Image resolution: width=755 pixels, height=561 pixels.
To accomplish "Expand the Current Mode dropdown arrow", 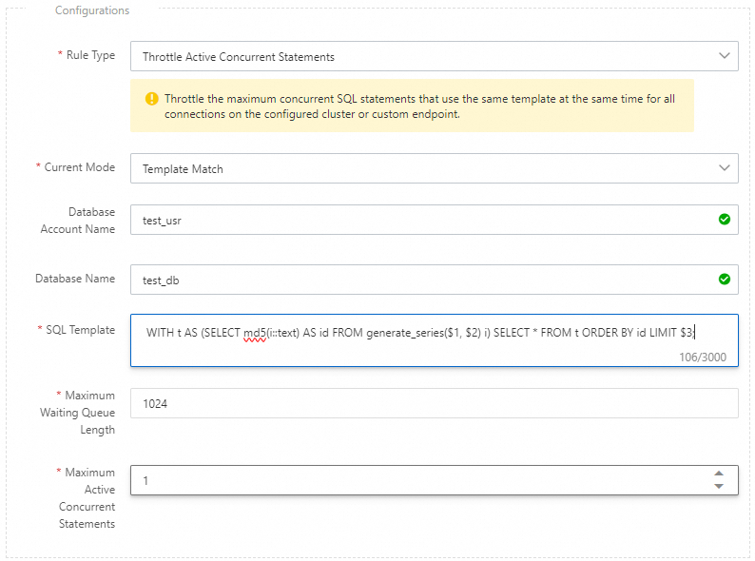I will (x=724, y=168).
